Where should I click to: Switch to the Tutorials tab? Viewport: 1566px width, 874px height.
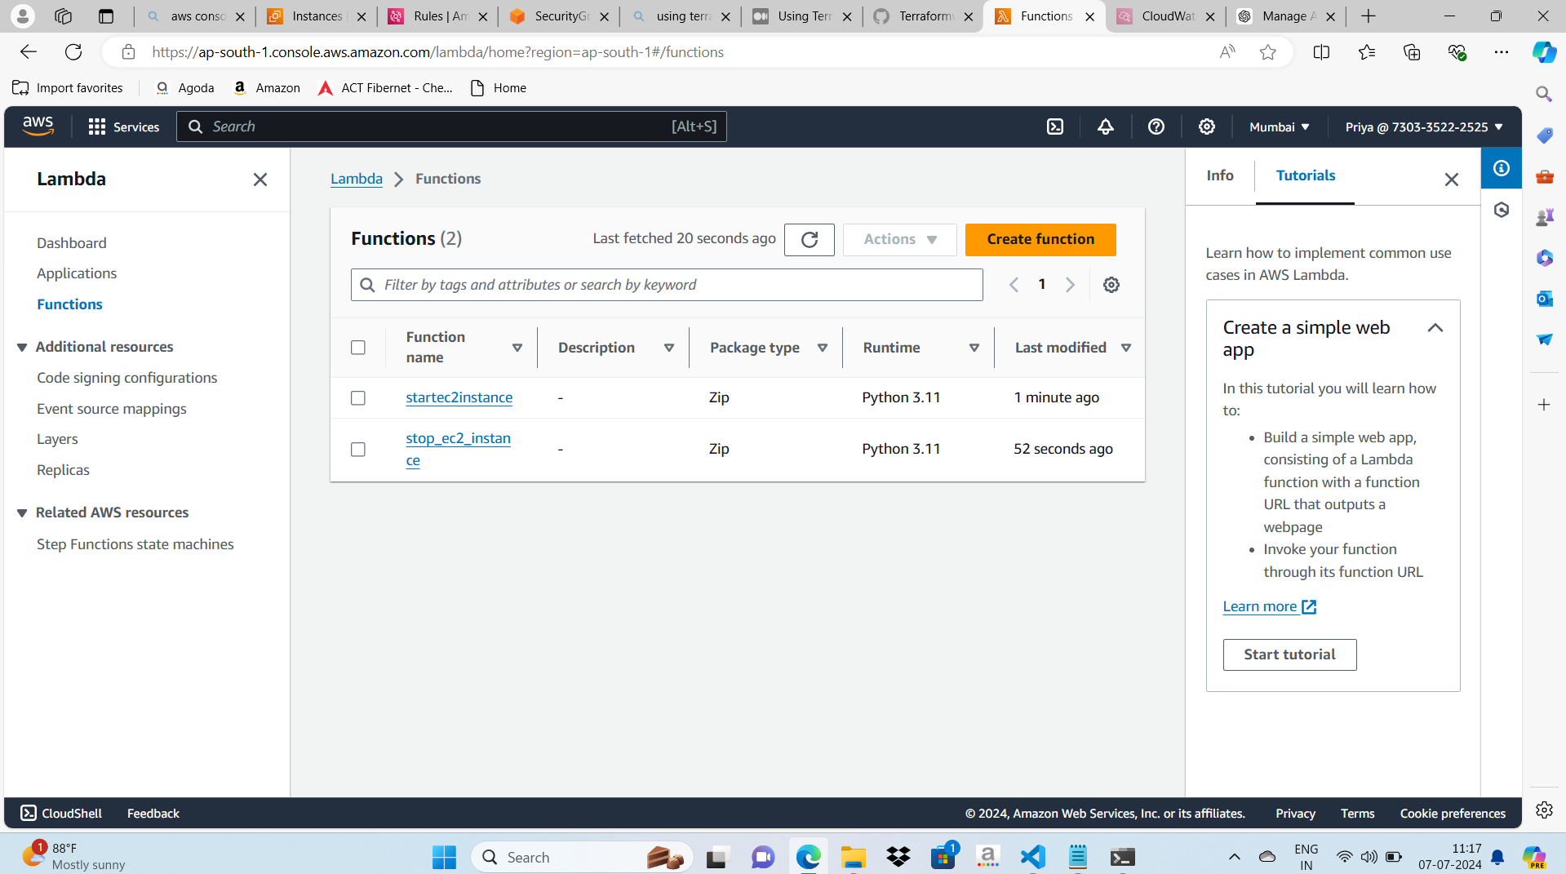[x=1306, y=175]
